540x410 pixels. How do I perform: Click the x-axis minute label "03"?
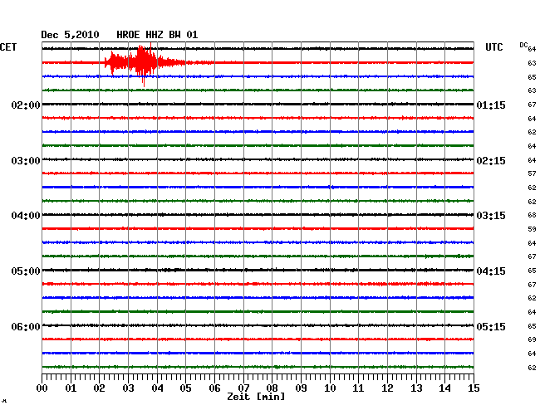[128, 388]
